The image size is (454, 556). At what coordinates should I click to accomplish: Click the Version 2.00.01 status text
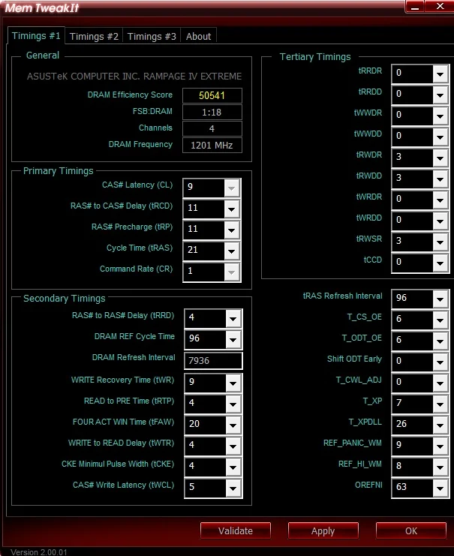(x=39, y=551)
